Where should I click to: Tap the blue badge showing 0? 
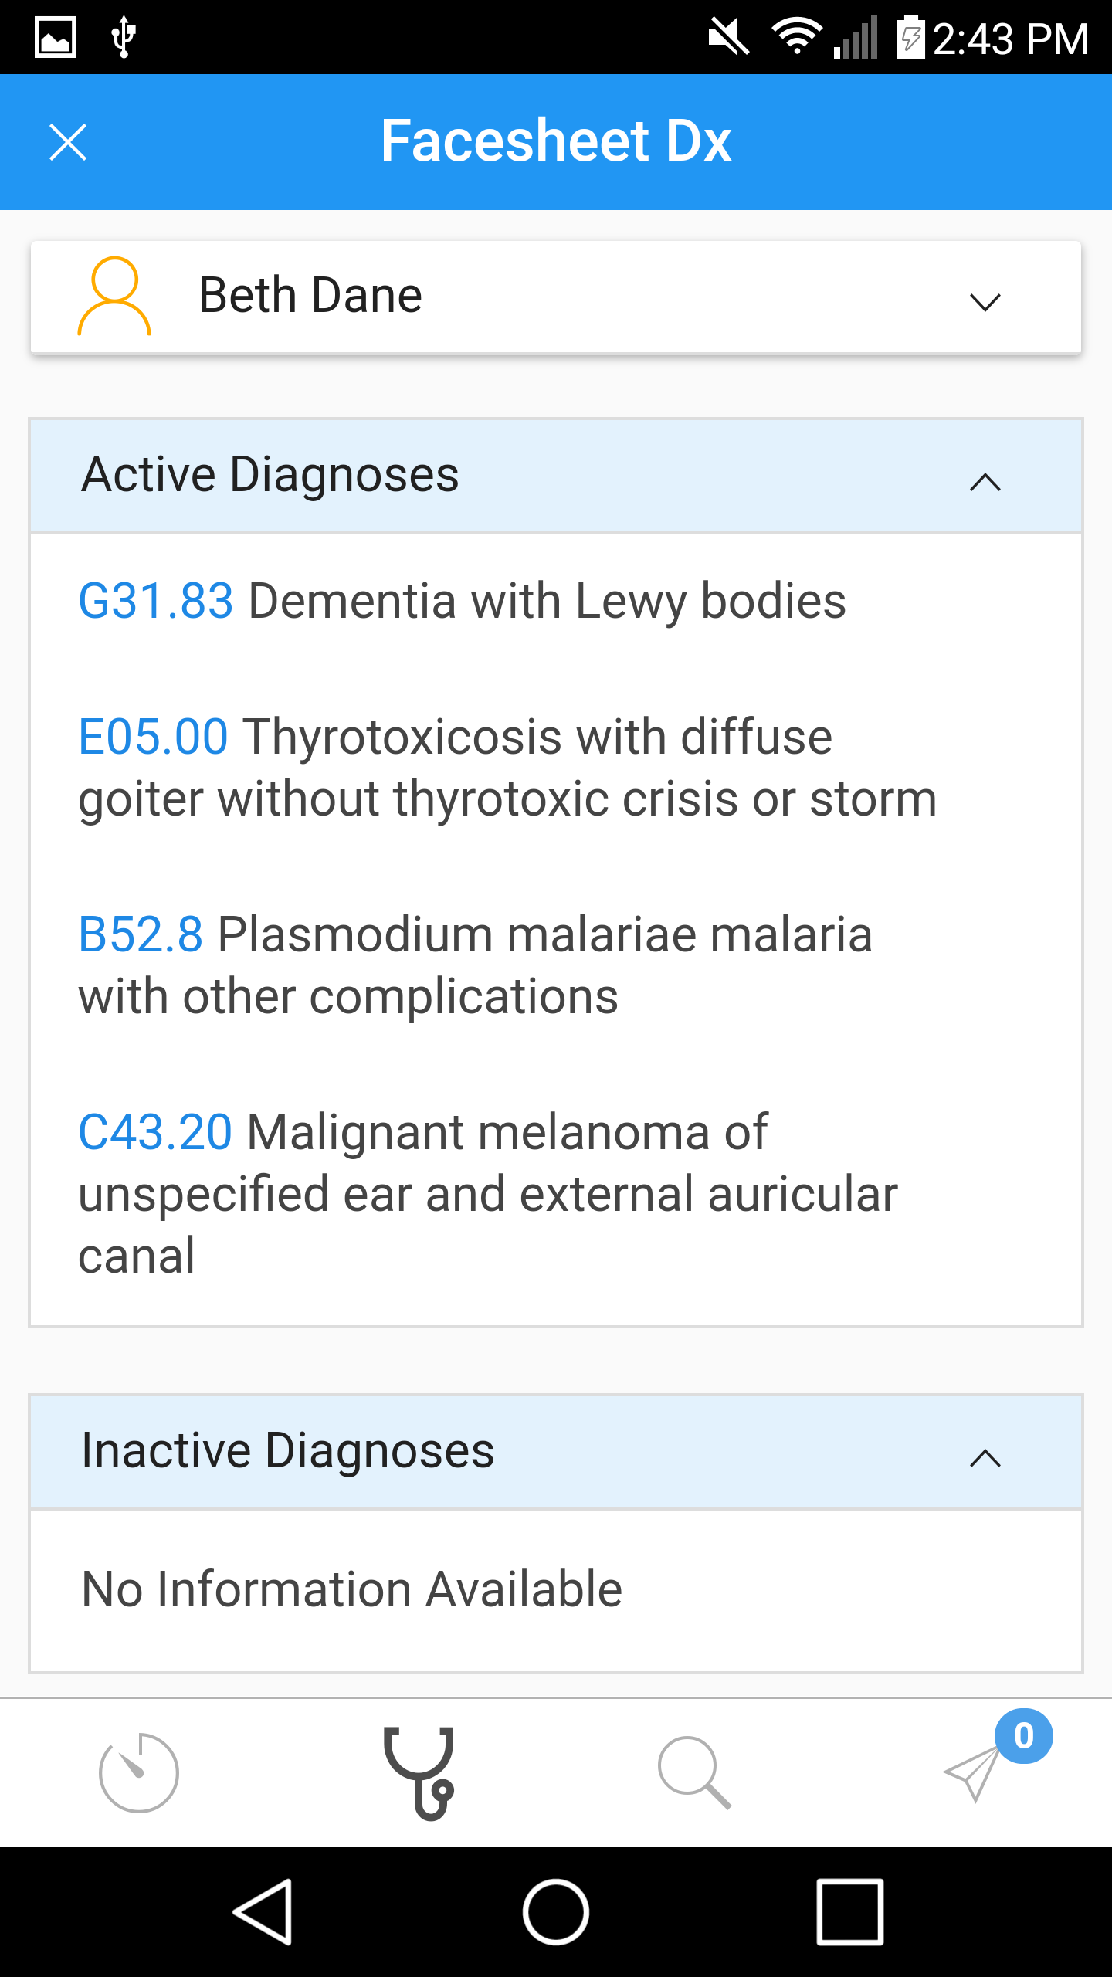tap(1023, 1736)
